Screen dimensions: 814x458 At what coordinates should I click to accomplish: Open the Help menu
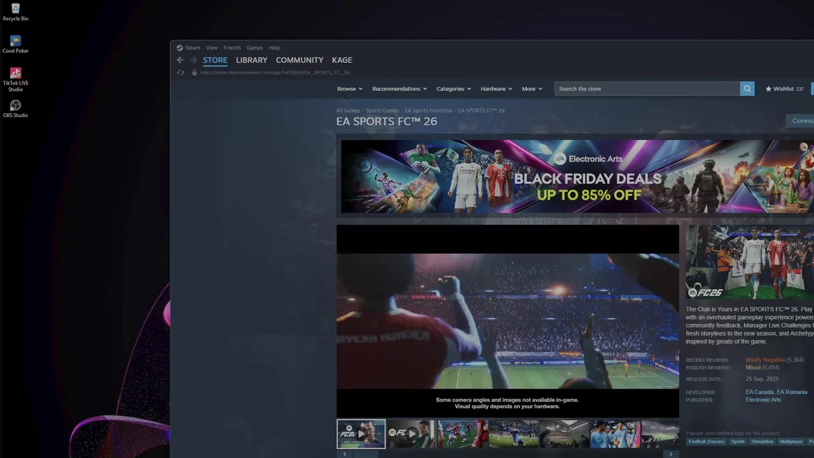coord(274,48)
